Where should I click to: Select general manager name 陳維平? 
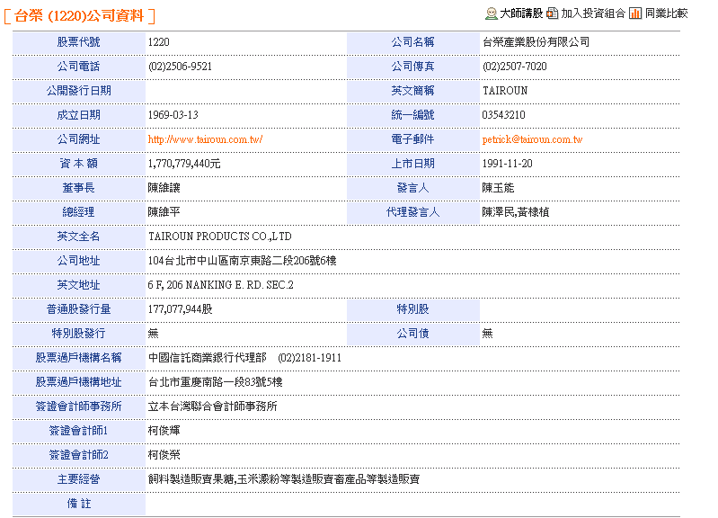click(x=164, y=212)
